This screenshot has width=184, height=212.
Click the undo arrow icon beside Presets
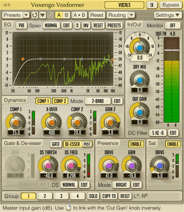pos(35,15)
